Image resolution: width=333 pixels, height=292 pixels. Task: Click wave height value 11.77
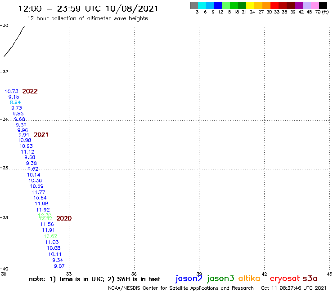(x=38, y=192)
